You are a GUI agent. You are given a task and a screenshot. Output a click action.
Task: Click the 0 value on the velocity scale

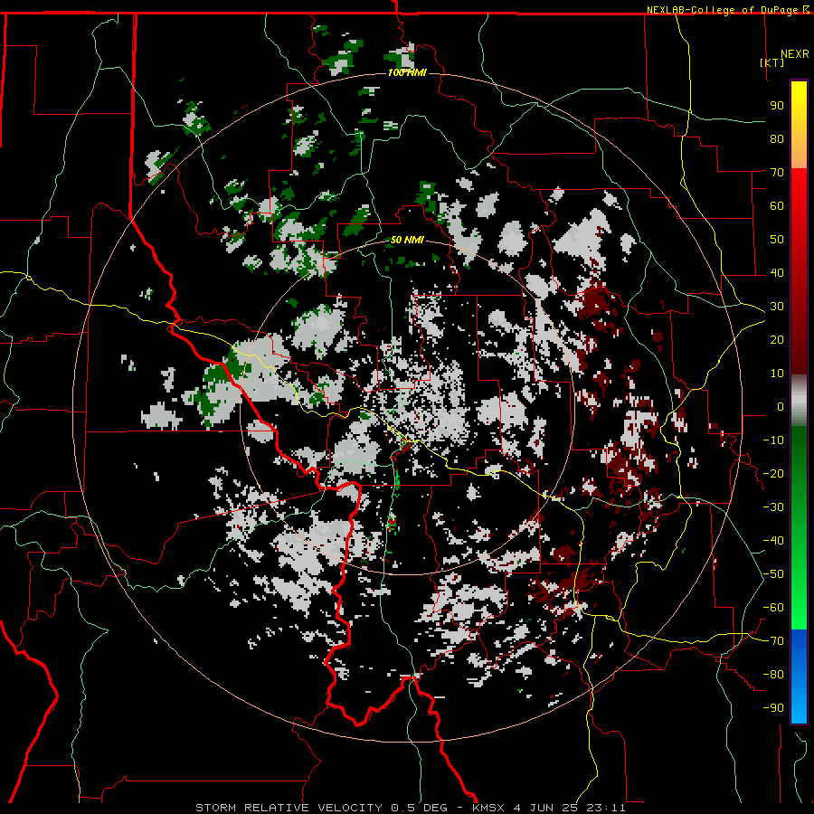coord(781,406)
